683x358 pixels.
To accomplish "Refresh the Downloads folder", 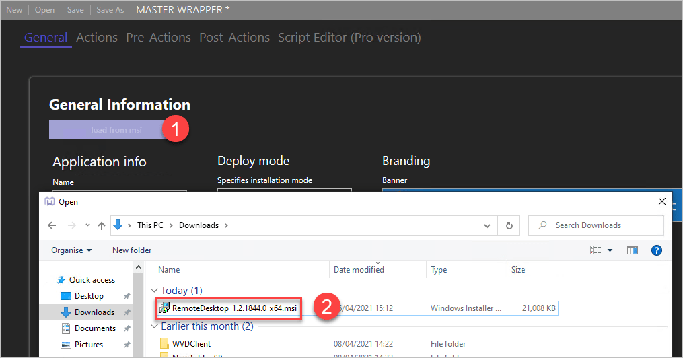I will 509,225.
